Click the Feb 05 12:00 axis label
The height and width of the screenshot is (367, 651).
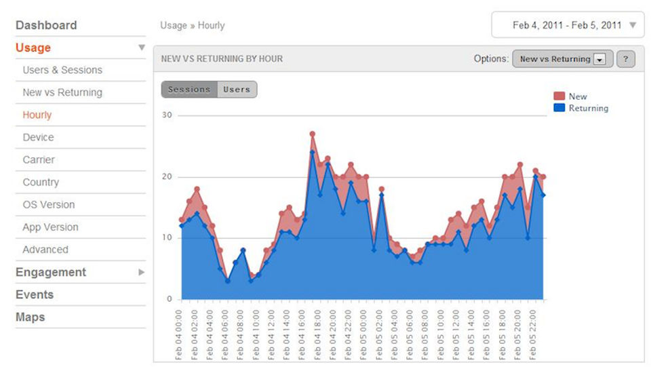[456, 334]
